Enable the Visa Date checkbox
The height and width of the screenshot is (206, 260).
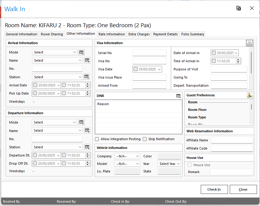(x=136, y=69)
